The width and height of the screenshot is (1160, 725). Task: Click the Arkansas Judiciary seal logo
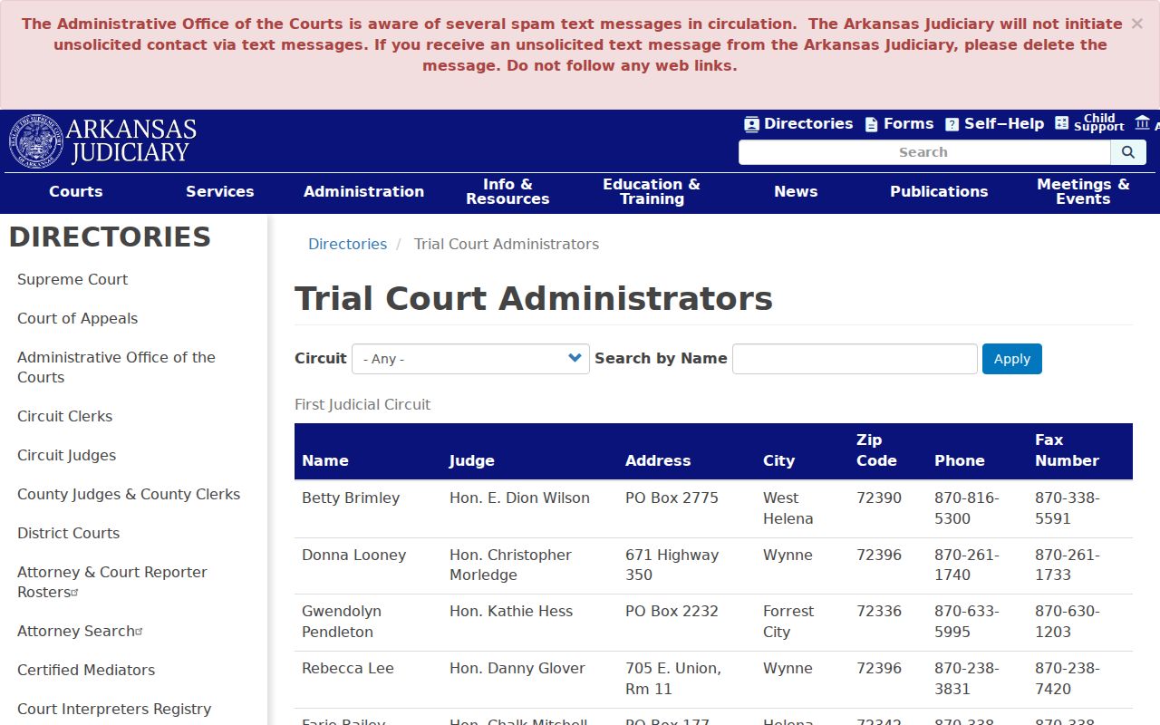click(36, 141)
